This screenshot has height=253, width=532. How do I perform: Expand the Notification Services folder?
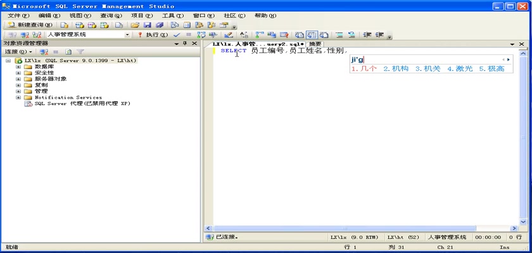18,97
